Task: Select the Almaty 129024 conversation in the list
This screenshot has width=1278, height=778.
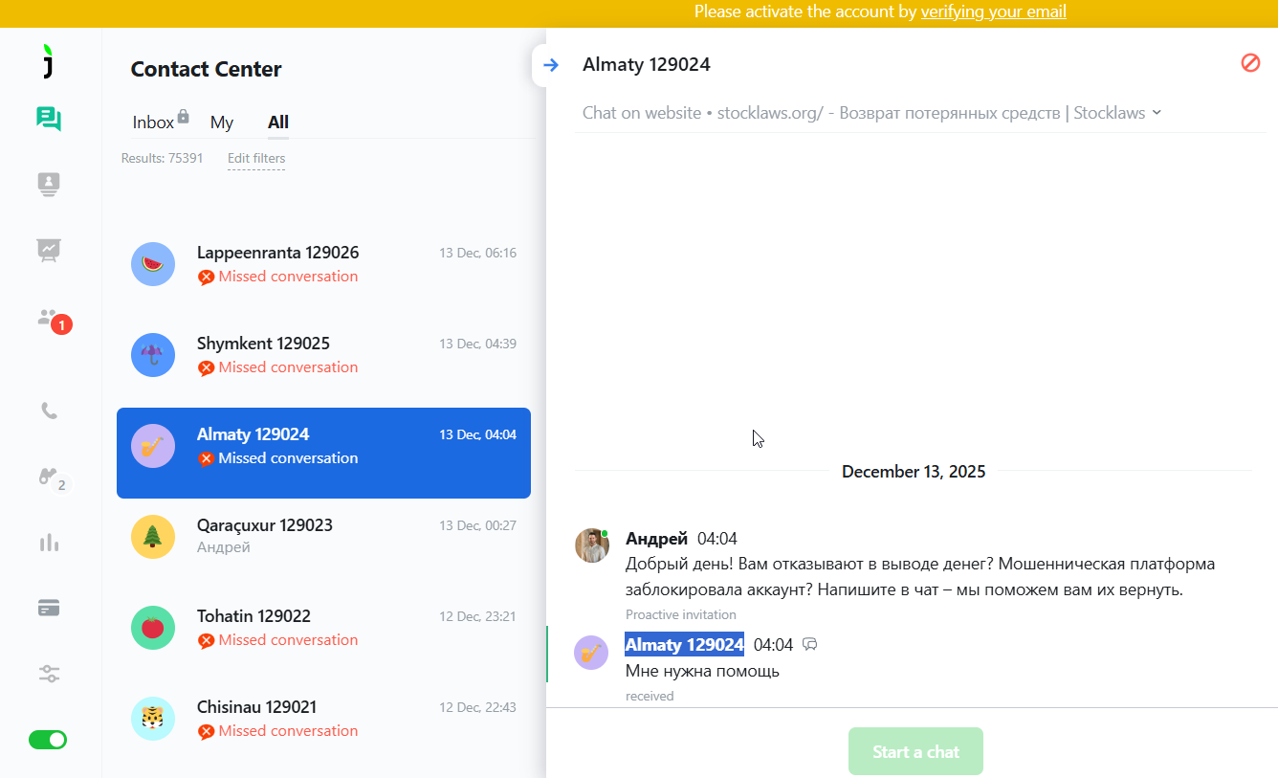Action: pos(323,453)
